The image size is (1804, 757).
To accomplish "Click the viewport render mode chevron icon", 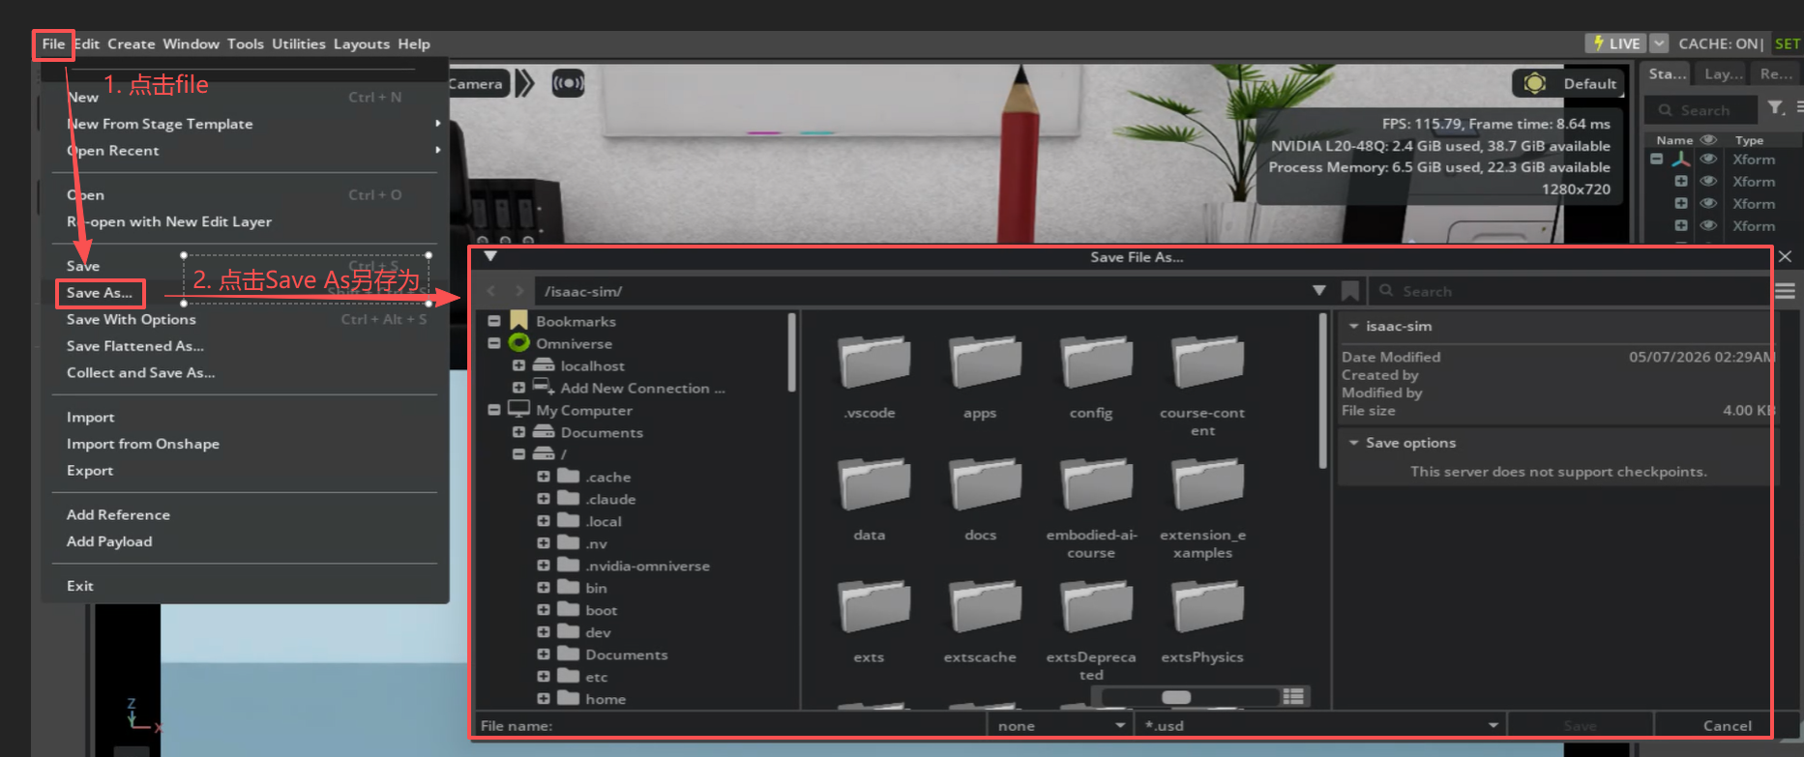I will point(524,83).
